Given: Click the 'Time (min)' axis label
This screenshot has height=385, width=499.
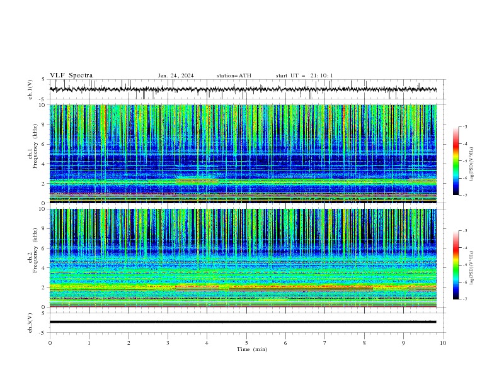Looking at the screenshot, I should [252, 349].
